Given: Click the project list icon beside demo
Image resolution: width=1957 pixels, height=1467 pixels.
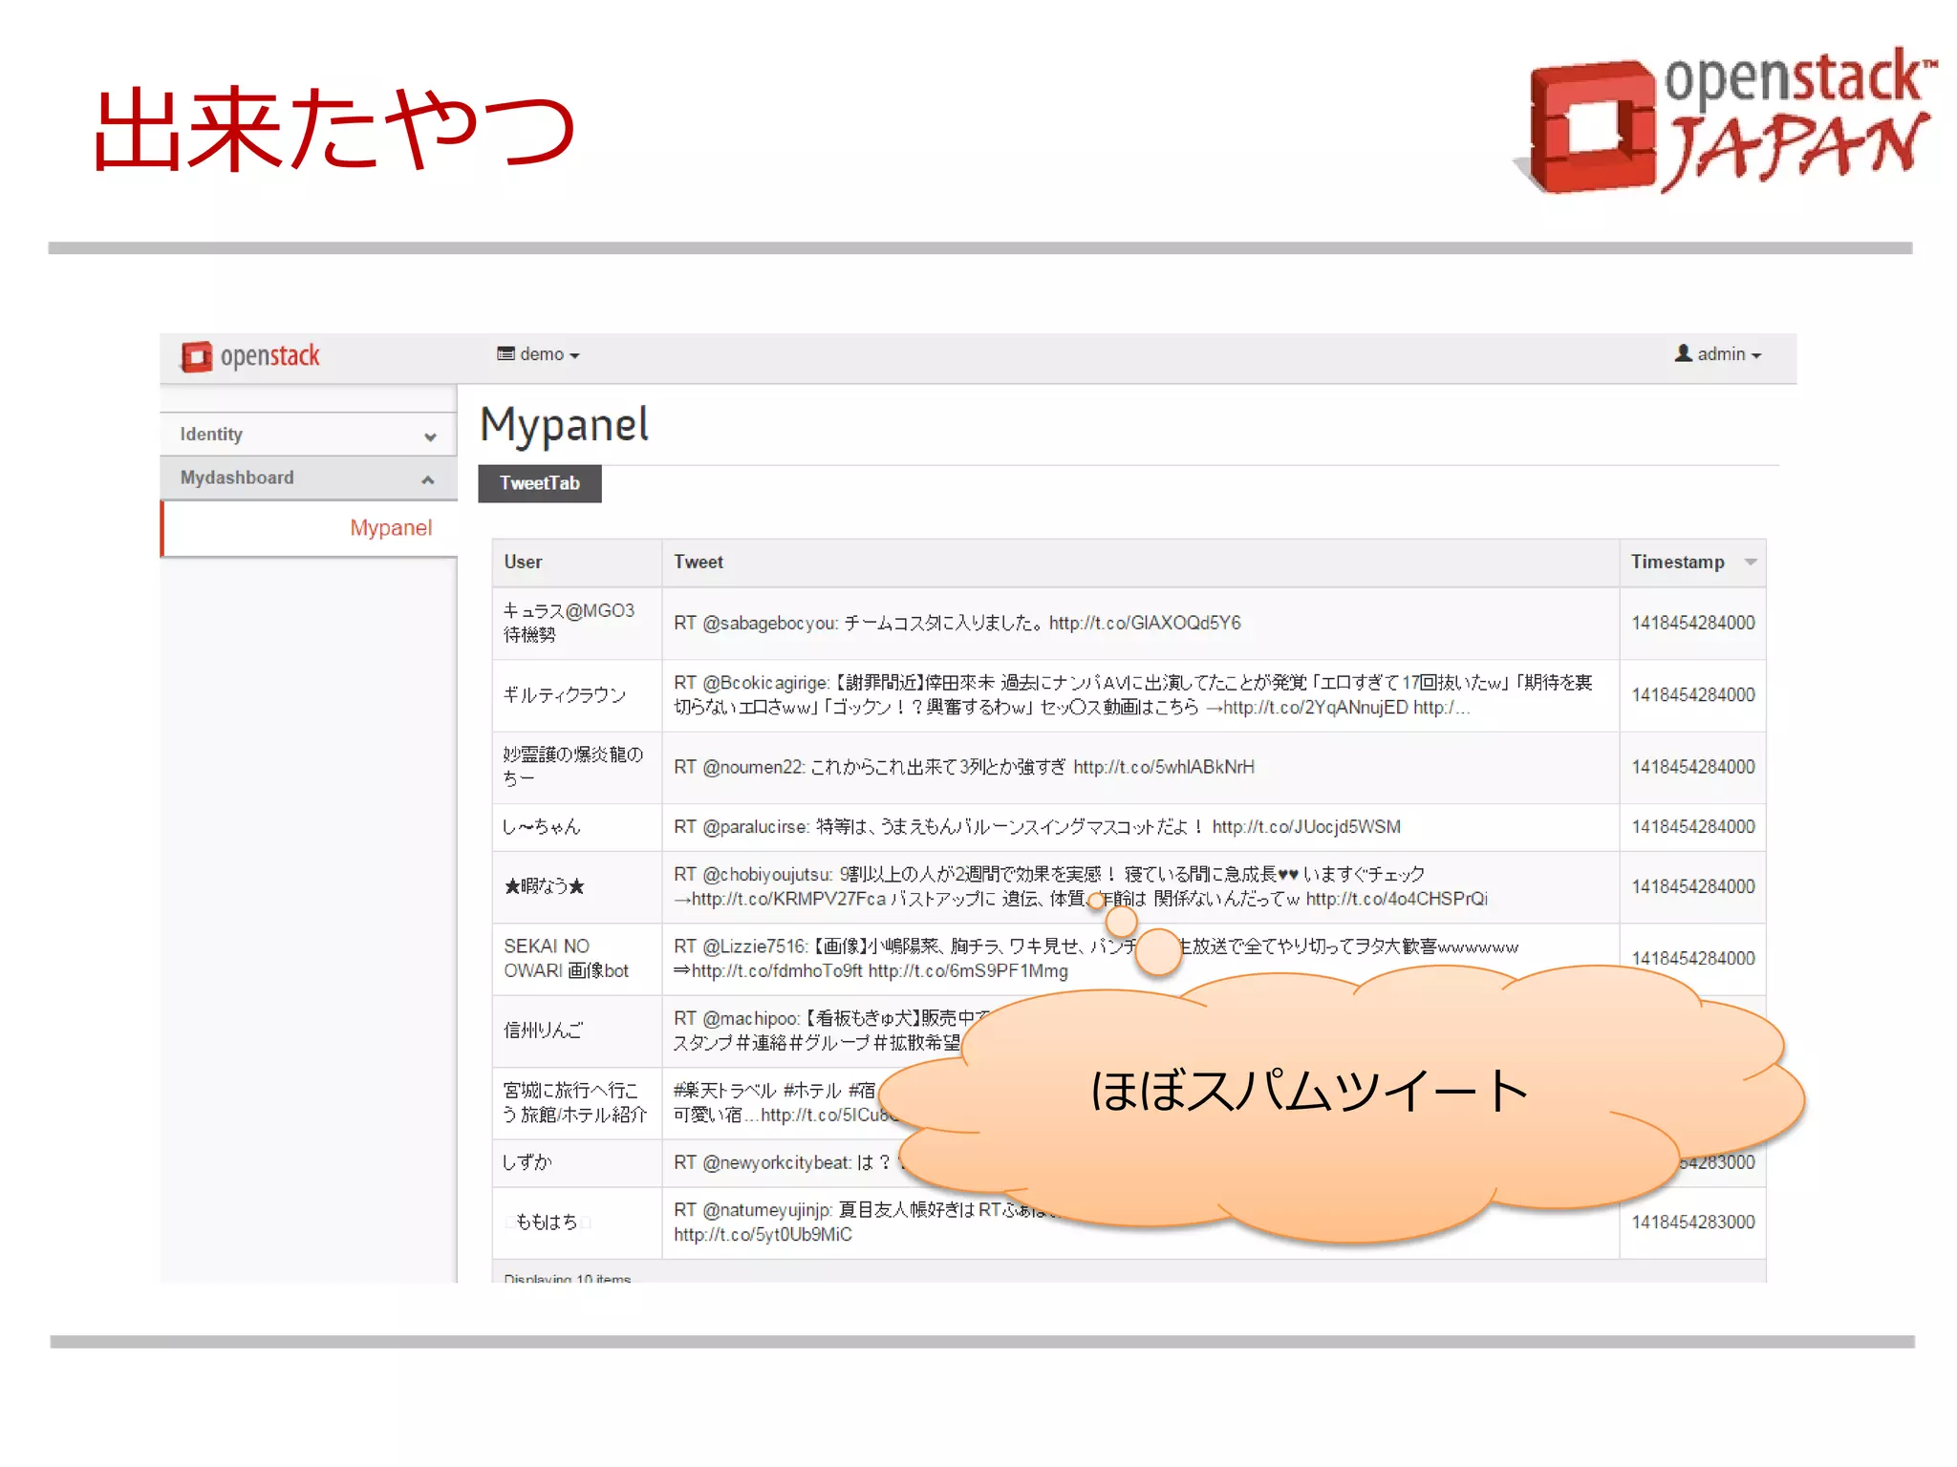Looking at the screenshot, I should [505, 353].
